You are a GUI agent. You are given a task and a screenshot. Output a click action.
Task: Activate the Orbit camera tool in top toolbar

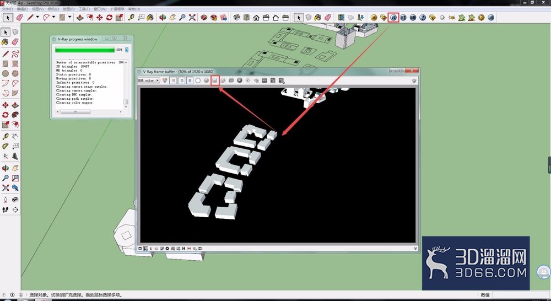(x=163, y=17)
